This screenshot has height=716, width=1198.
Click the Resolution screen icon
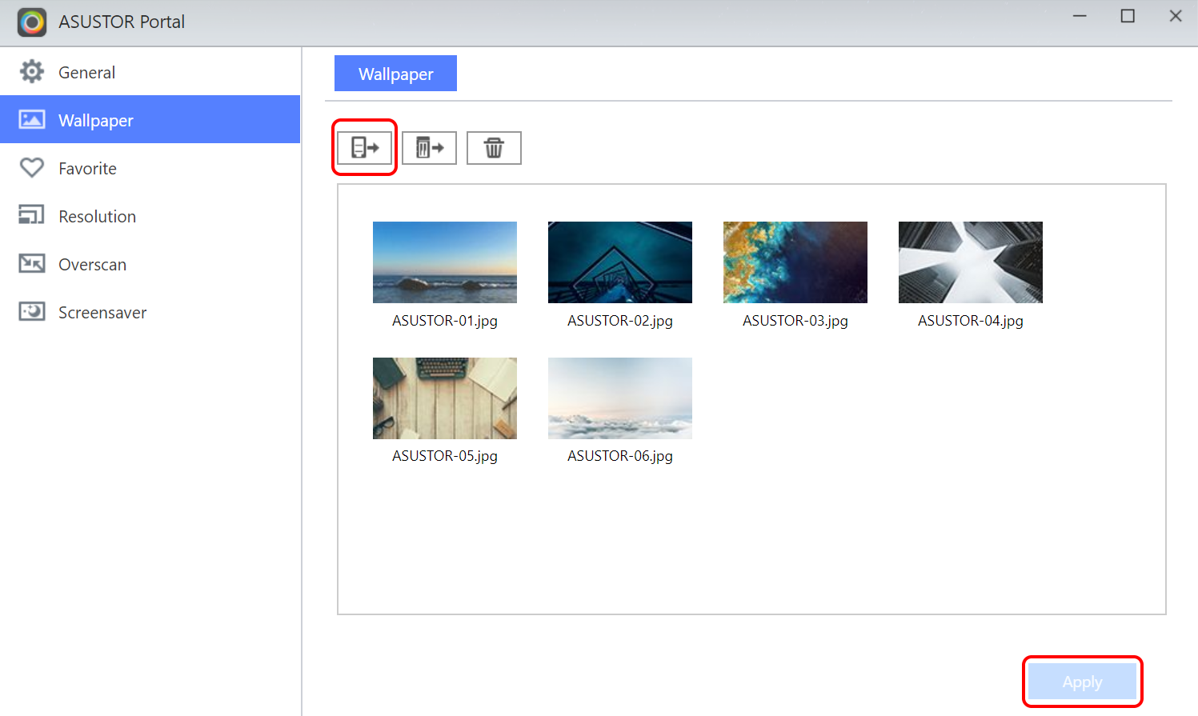(x=32, y=214)
